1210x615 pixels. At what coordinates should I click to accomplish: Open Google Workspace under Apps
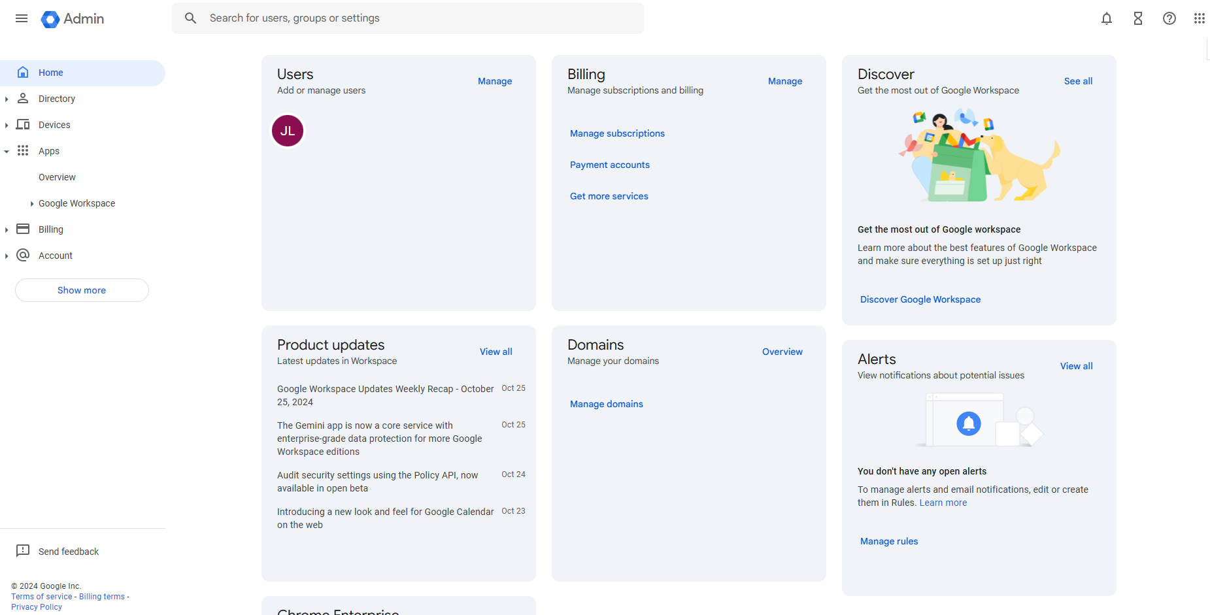point(76,203)
